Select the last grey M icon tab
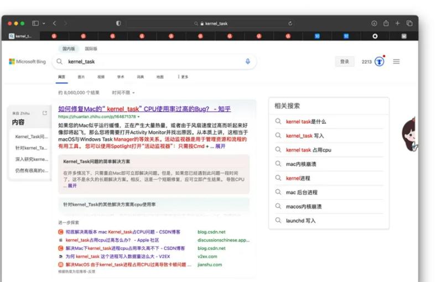This screenshot has height=282, width=441. point(404,36)
